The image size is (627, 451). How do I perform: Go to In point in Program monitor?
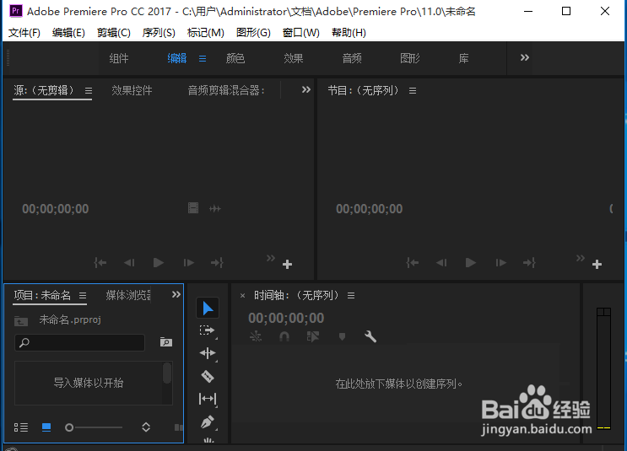tap(413, 262)
